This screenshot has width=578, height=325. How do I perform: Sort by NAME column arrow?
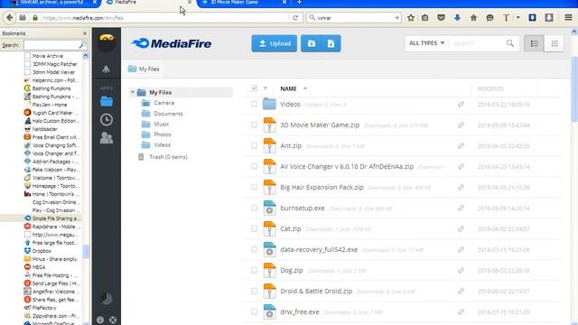pyautogui.click(x=305, y=88)
